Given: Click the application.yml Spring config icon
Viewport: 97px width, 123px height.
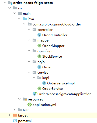Looking at the screenshot, I should pyautogui.click(x=30, y=105).
